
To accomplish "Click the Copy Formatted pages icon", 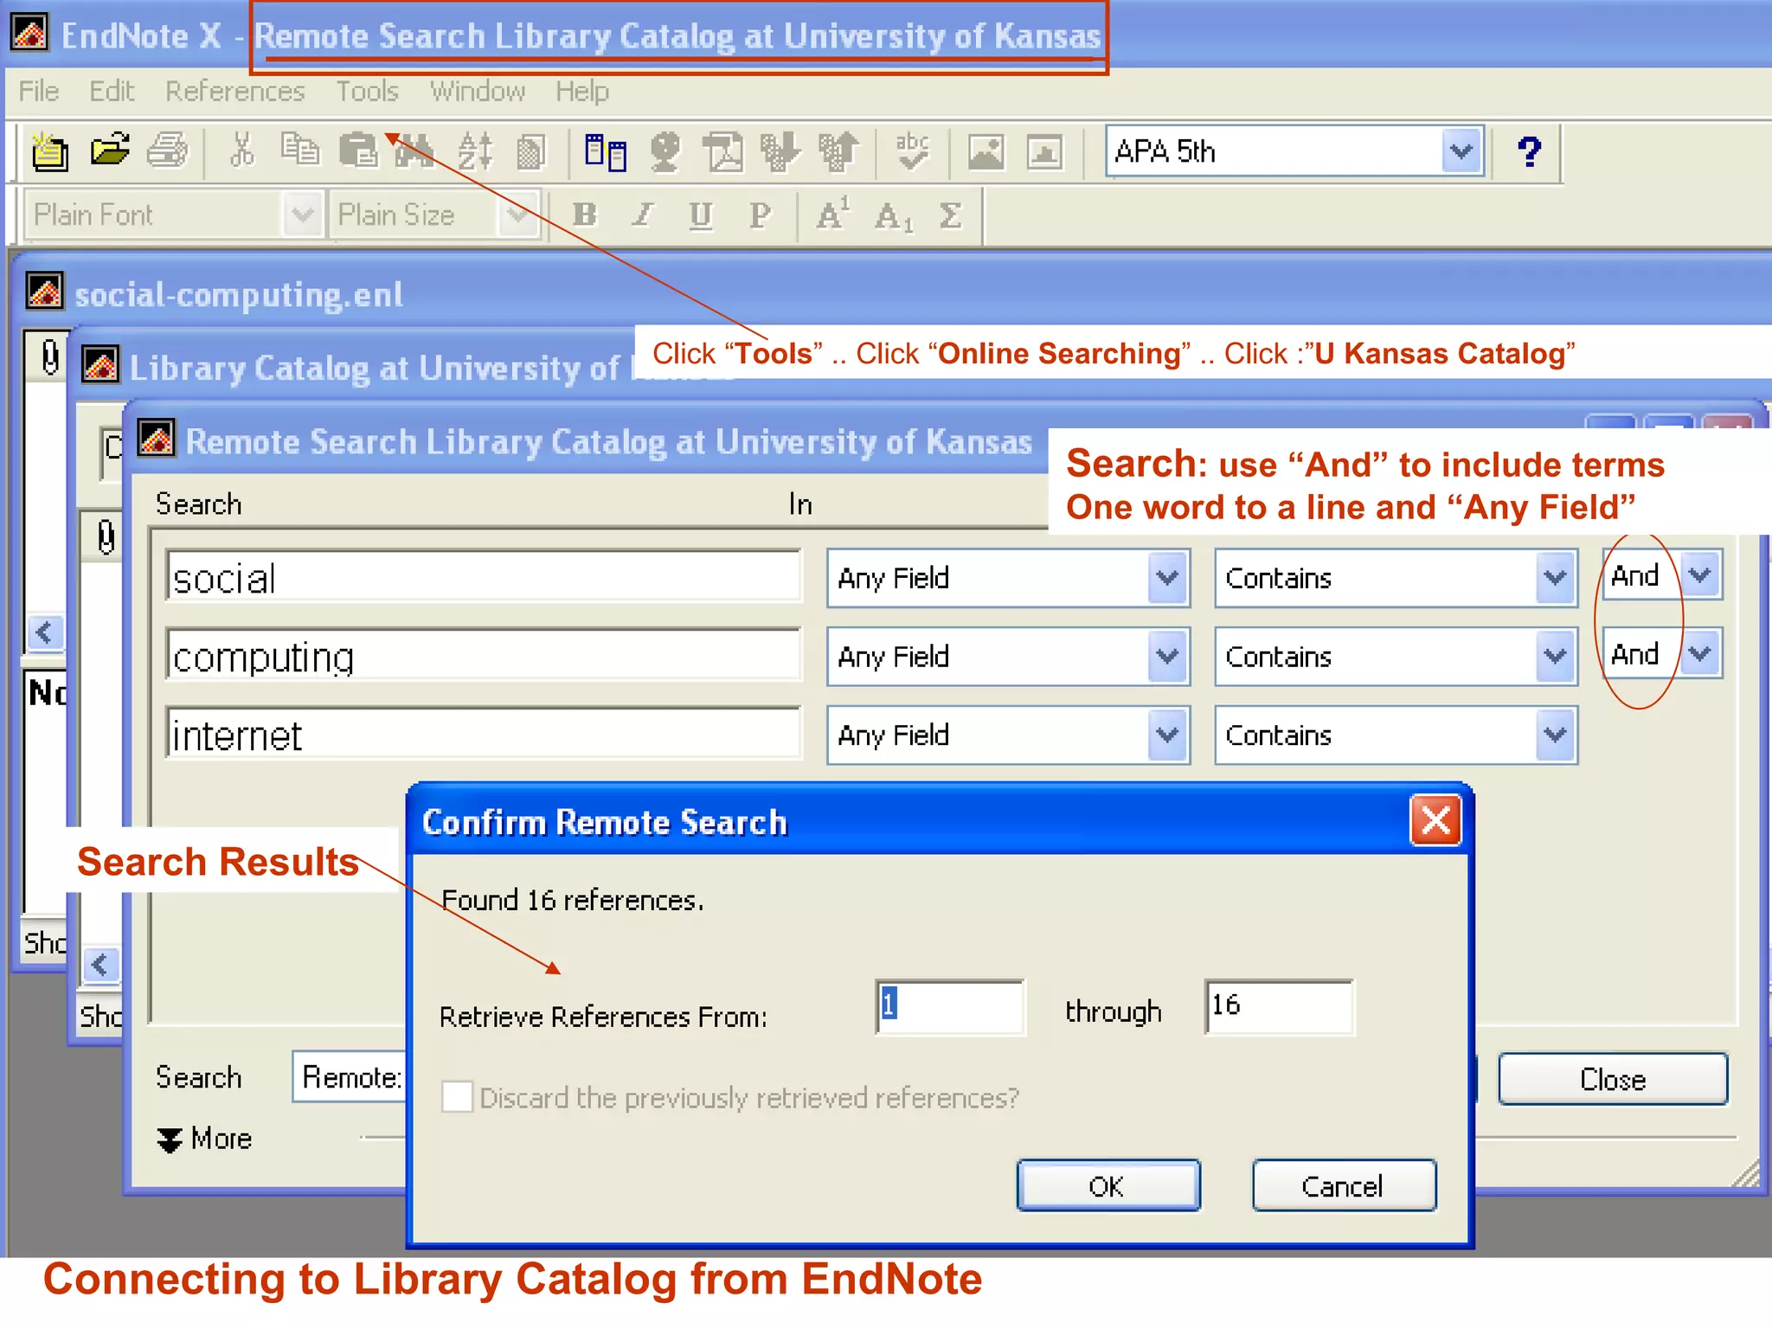I will (x=530, y=152).
